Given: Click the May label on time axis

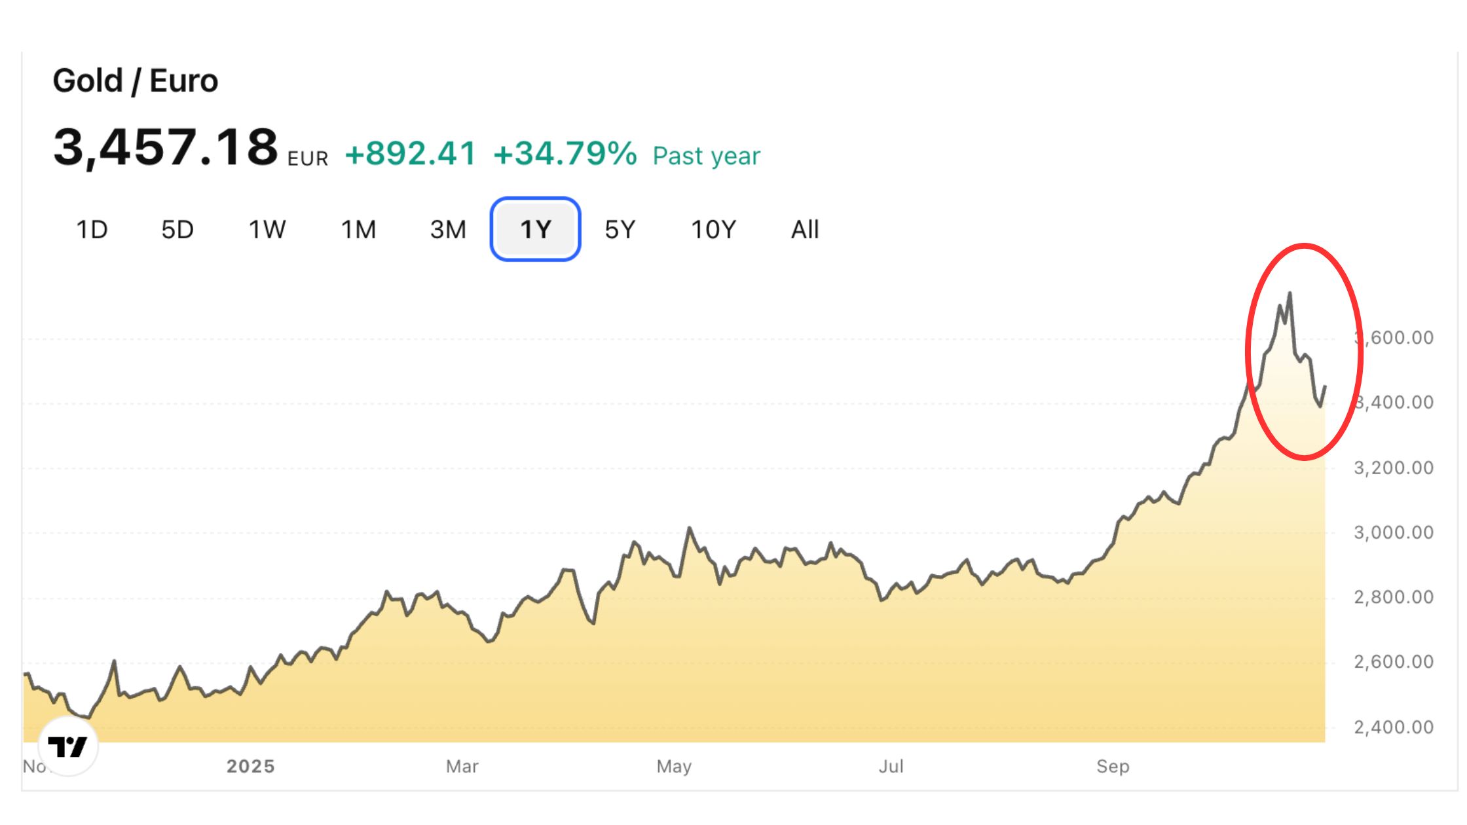Looking at the screenshot, I should [674, 766].
